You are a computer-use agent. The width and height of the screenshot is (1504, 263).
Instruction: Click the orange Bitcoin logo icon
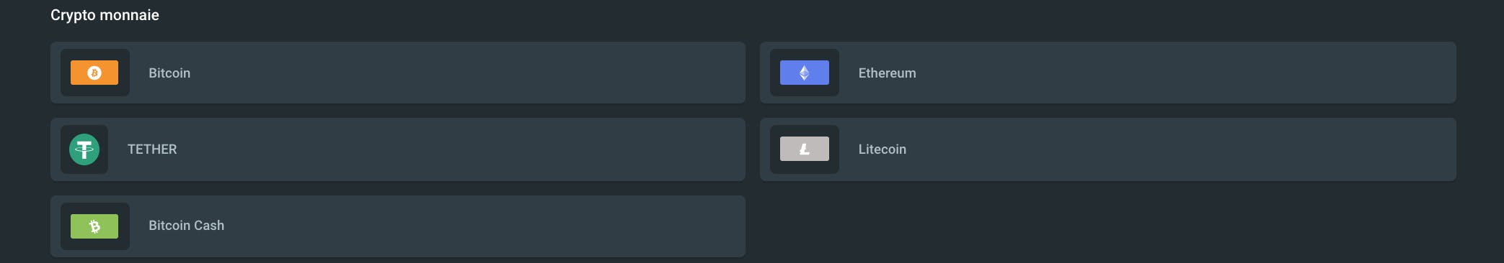(94, 73)
